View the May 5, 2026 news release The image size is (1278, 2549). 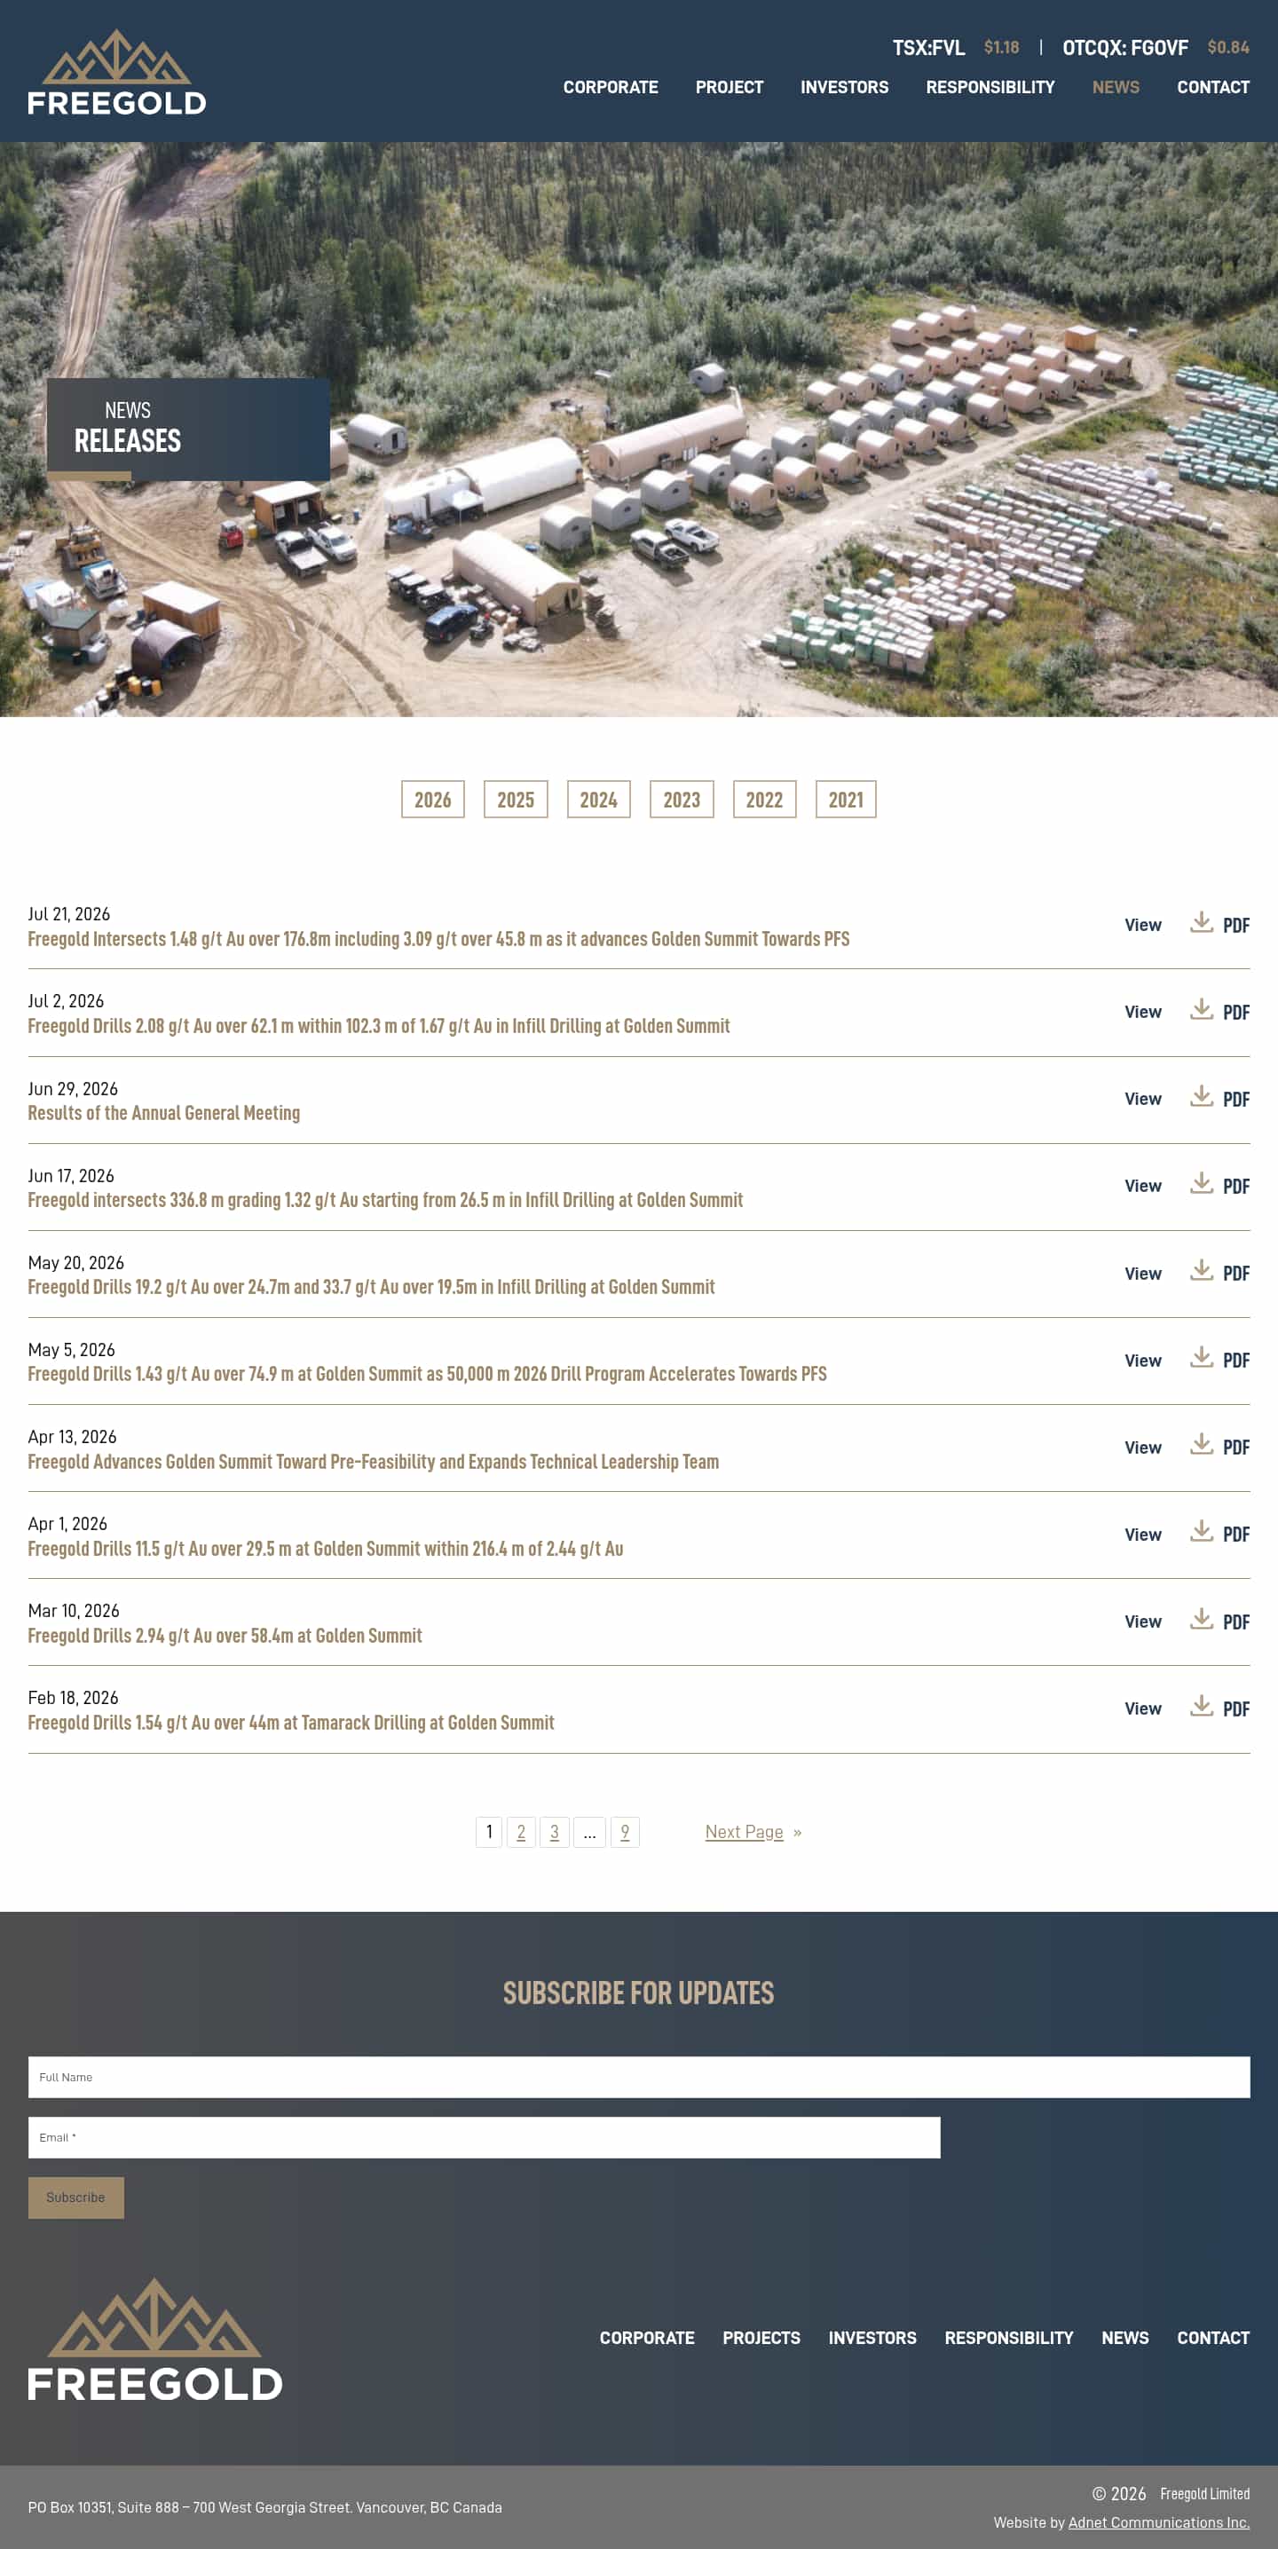(x=1142, y=1361)
